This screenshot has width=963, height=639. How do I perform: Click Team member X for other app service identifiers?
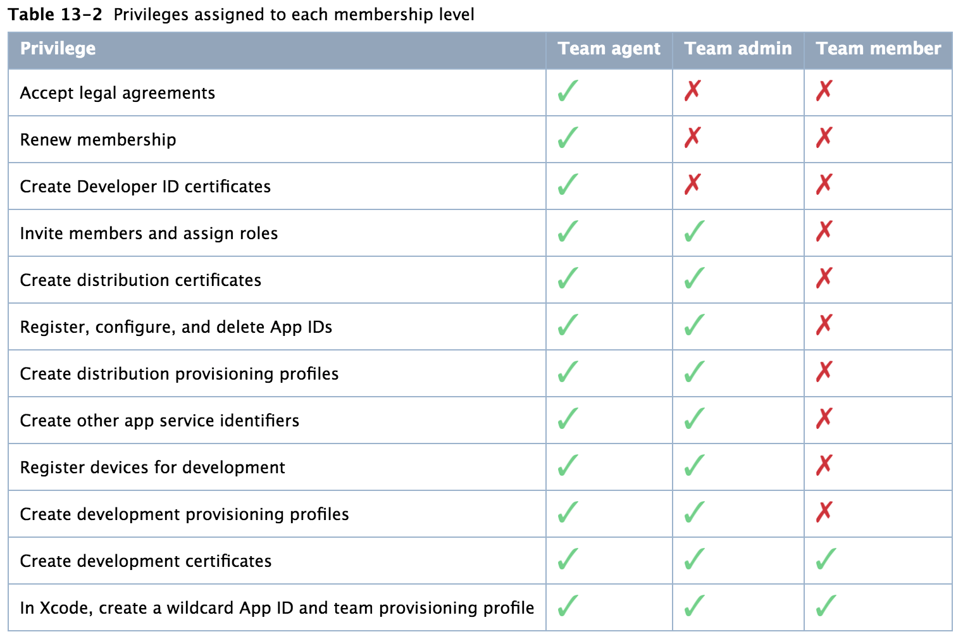click(x=824, y=418)
